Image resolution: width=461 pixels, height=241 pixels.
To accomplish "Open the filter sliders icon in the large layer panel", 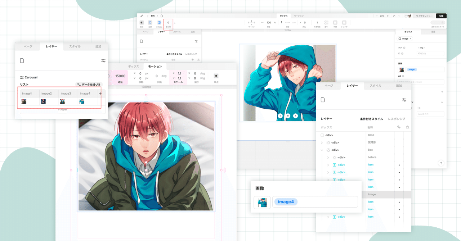I will (x=404, y=100).
